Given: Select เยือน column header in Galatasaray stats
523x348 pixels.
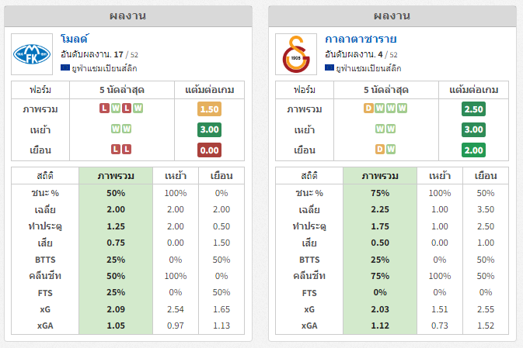Looking at the screenshot, I should click(484, 176).
